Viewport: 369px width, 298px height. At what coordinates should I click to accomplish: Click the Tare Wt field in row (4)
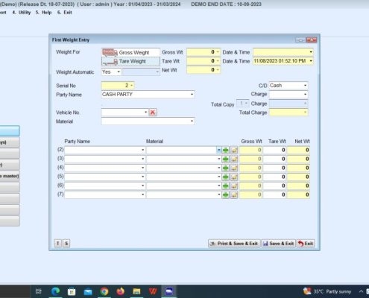(274, 168)
